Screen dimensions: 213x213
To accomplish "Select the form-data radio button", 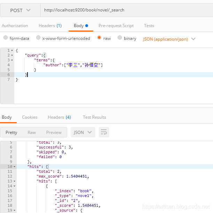I will click(x=6, y=38).
